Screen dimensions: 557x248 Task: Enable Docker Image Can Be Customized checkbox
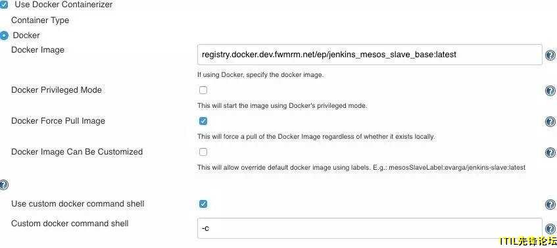[x=203, y=152]
